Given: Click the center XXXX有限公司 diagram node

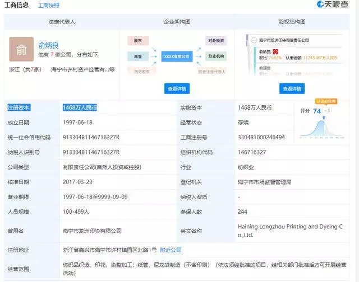Looking at the screenshot, I should click(176, 57).
